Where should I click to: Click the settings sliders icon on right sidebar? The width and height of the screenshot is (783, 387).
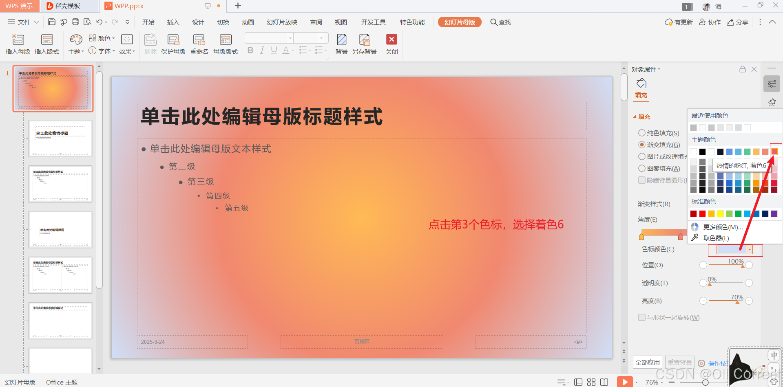(x=772, y=84)
